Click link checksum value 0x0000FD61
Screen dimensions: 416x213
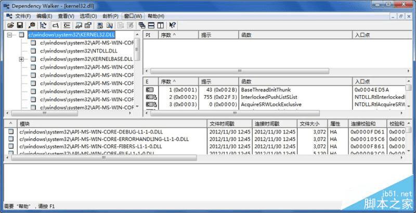pos(367,131)
